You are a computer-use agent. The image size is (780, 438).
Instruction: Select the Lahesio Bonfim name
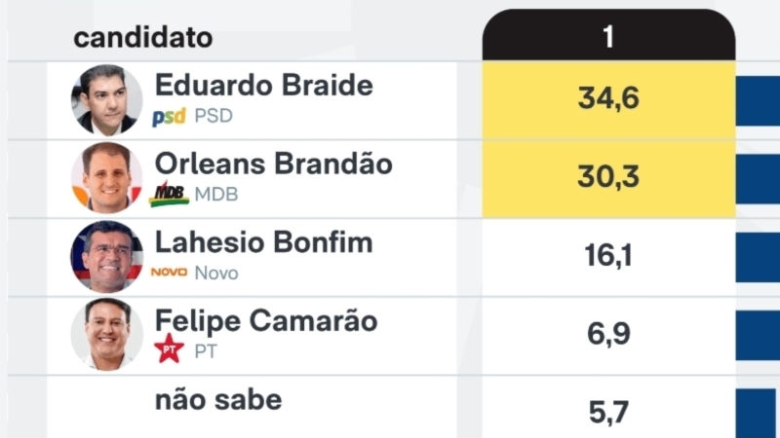coord(264,242)
